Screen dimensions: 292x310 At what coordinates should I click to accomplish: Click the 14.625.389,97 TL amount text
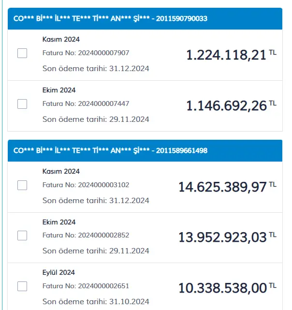pyautogui.click(x=227, y=187)
